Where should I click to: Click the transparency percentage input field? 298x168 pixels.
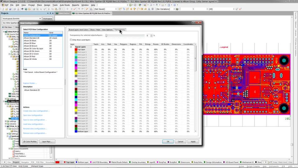148,35
